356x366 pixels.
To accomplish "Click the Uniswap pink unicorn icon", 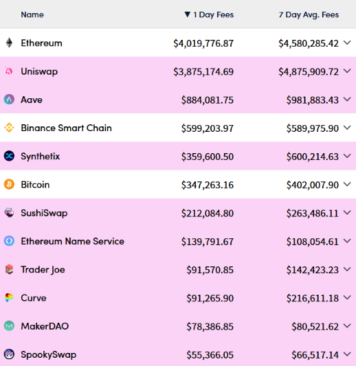I will click(x=9, y=71).
